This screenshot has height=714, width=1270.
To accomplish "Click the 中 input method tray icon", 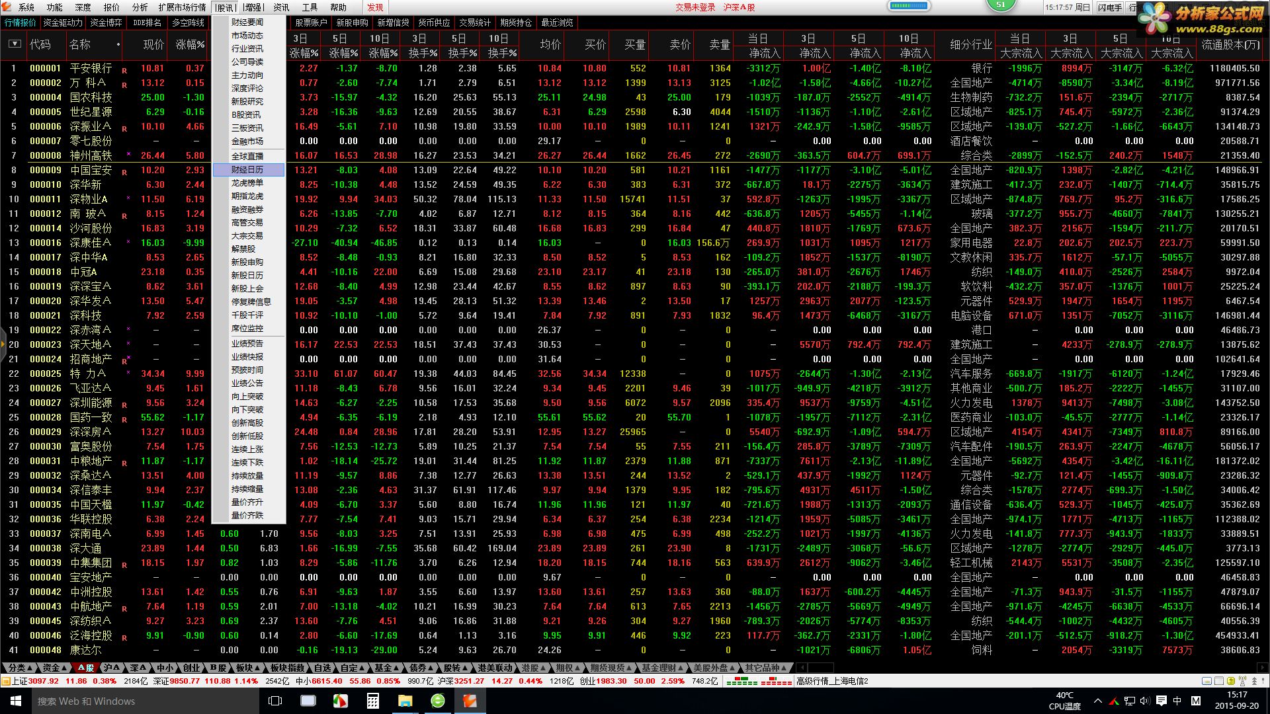I will click(1177, 701).
